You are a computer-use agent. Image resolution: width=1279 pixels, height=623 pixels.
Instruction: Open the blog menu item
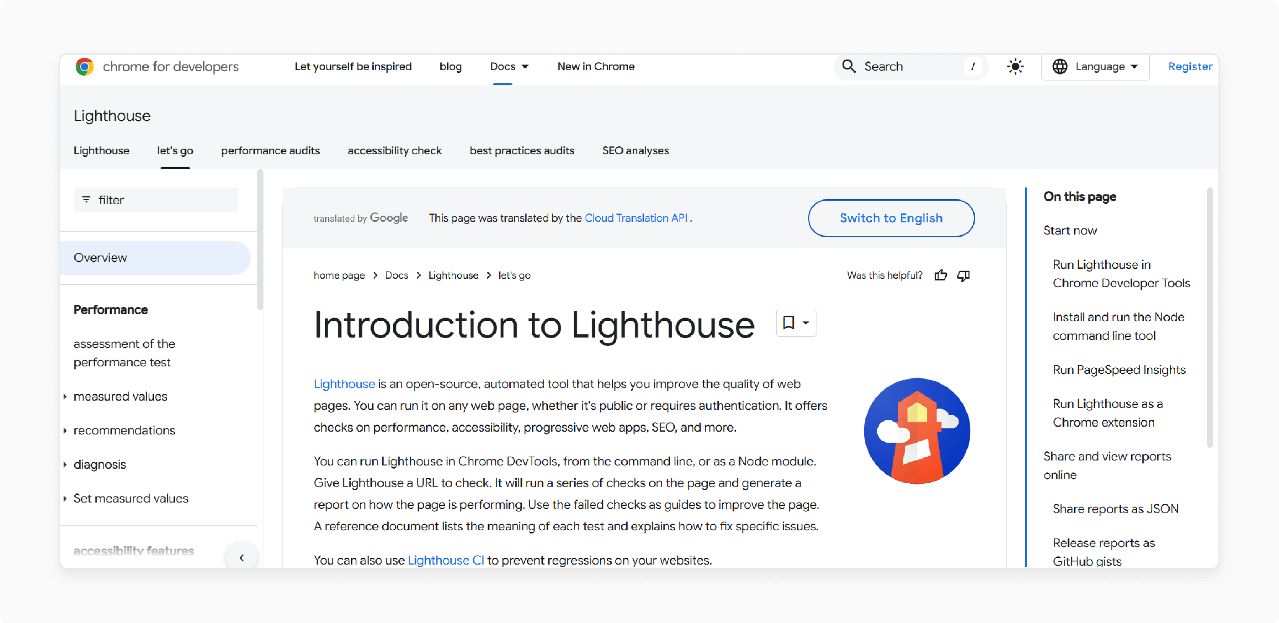coord(450,66)
